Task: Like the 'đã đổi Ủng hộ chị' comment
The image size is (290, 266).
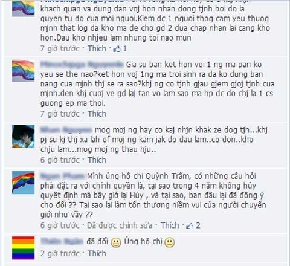Action: pyautogui.click(x=97, y=253)
